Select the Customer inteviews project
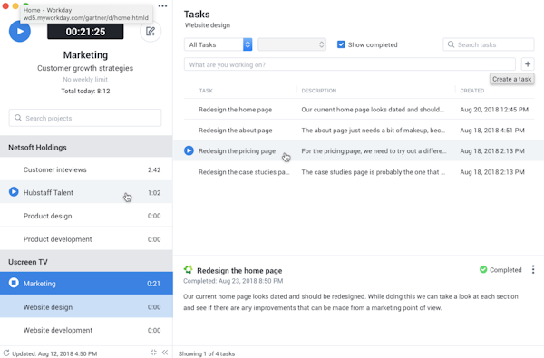The height and width of the screenshot is (358, 544). pos(86,169)
